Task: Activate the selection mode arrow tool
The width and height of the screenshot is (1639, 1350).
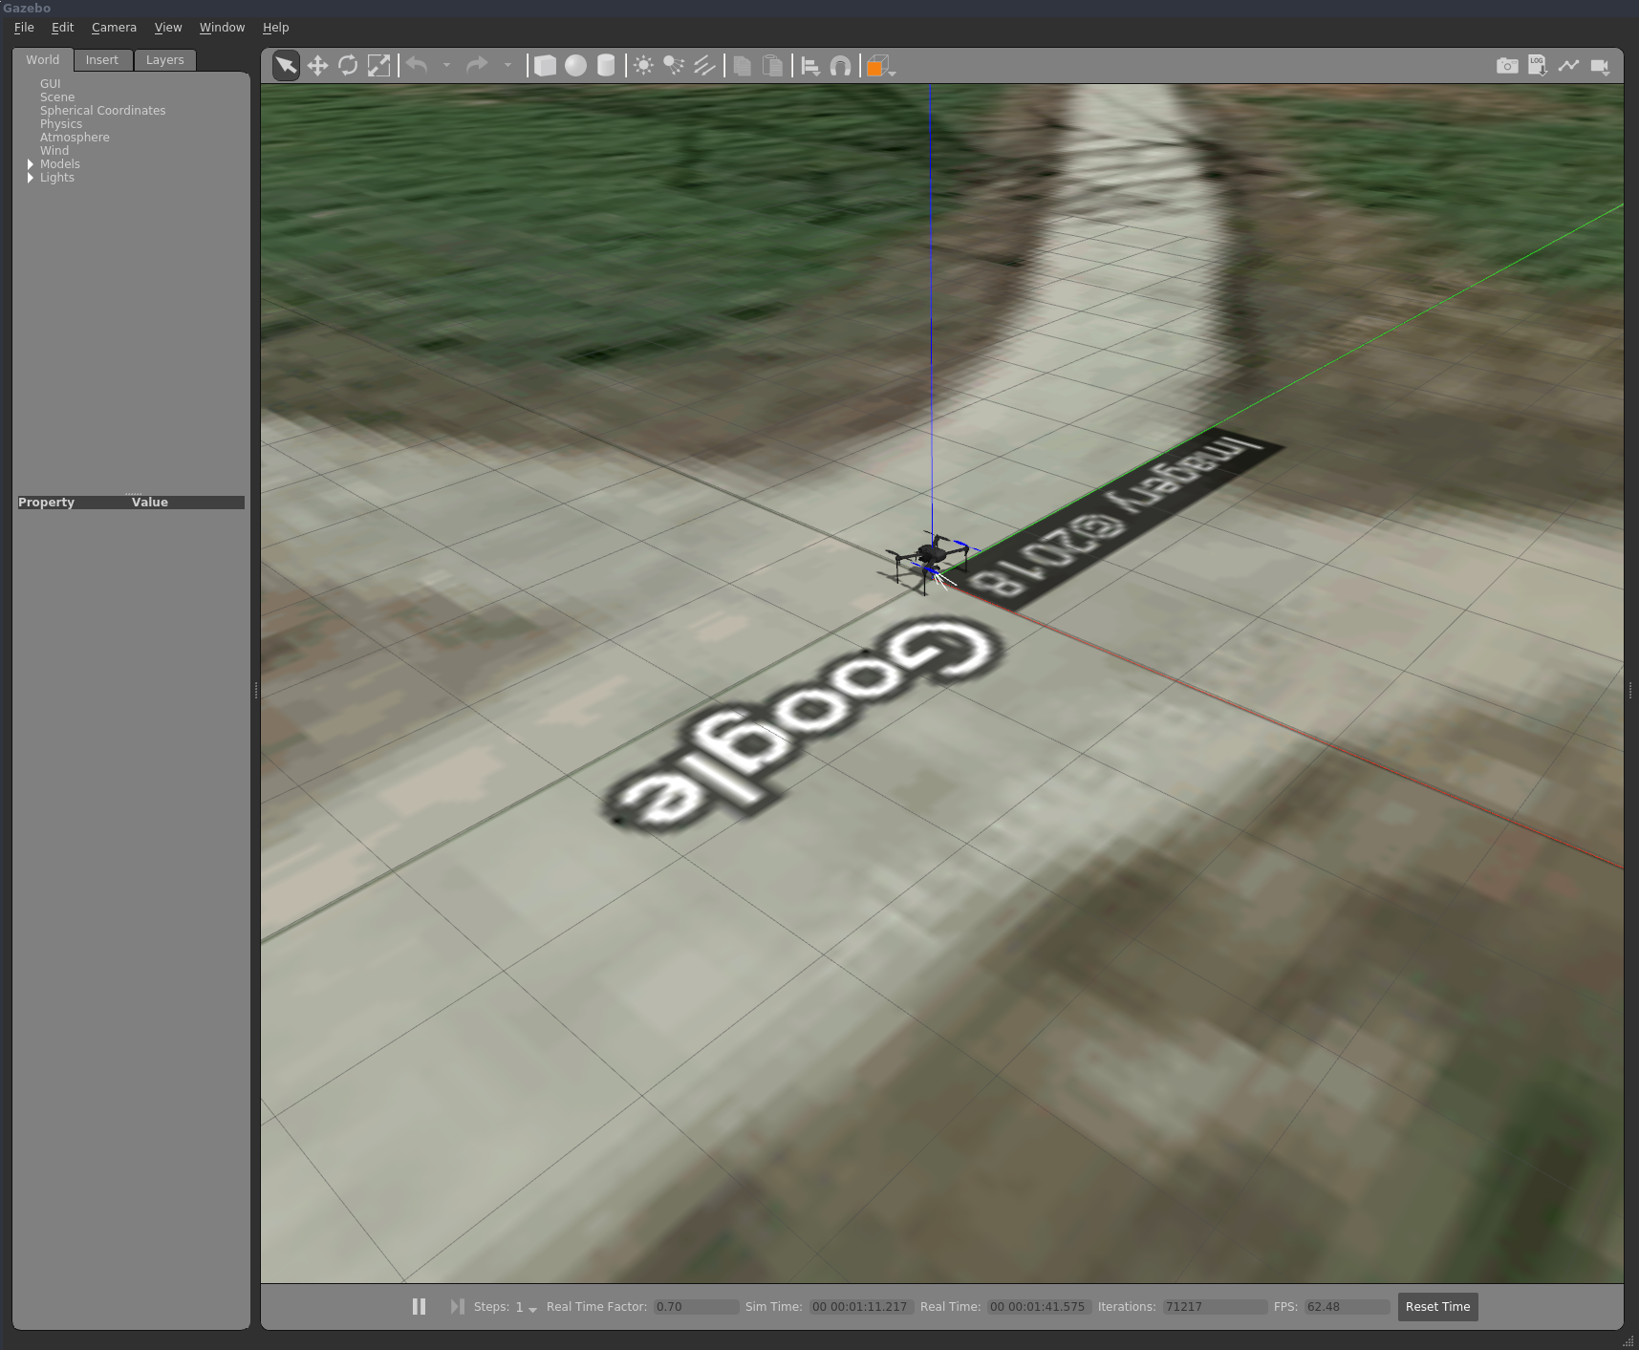Action: (x=286, y=66)
